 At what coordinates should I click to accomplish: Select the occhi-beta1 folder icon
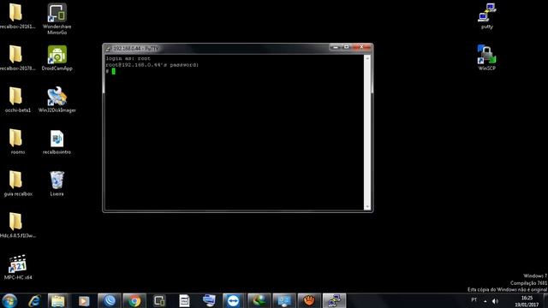pyautogui.click(x=17, y=100)
